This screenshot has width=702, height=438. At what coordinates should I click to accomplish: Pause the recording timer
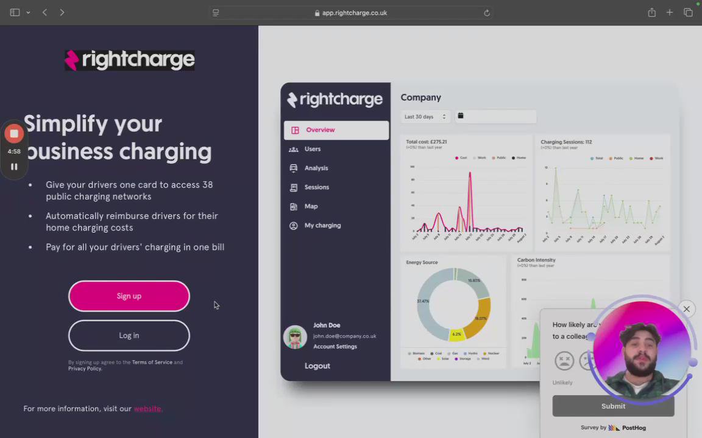(14, 167)
